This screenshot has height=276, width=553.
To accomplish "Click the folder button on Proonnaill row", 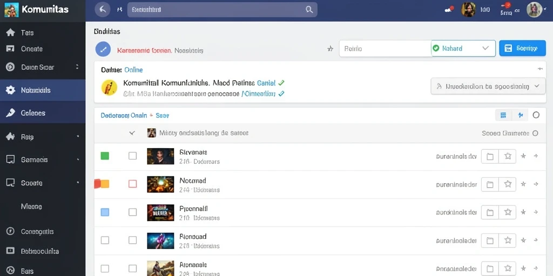I will tap(490, 212).
